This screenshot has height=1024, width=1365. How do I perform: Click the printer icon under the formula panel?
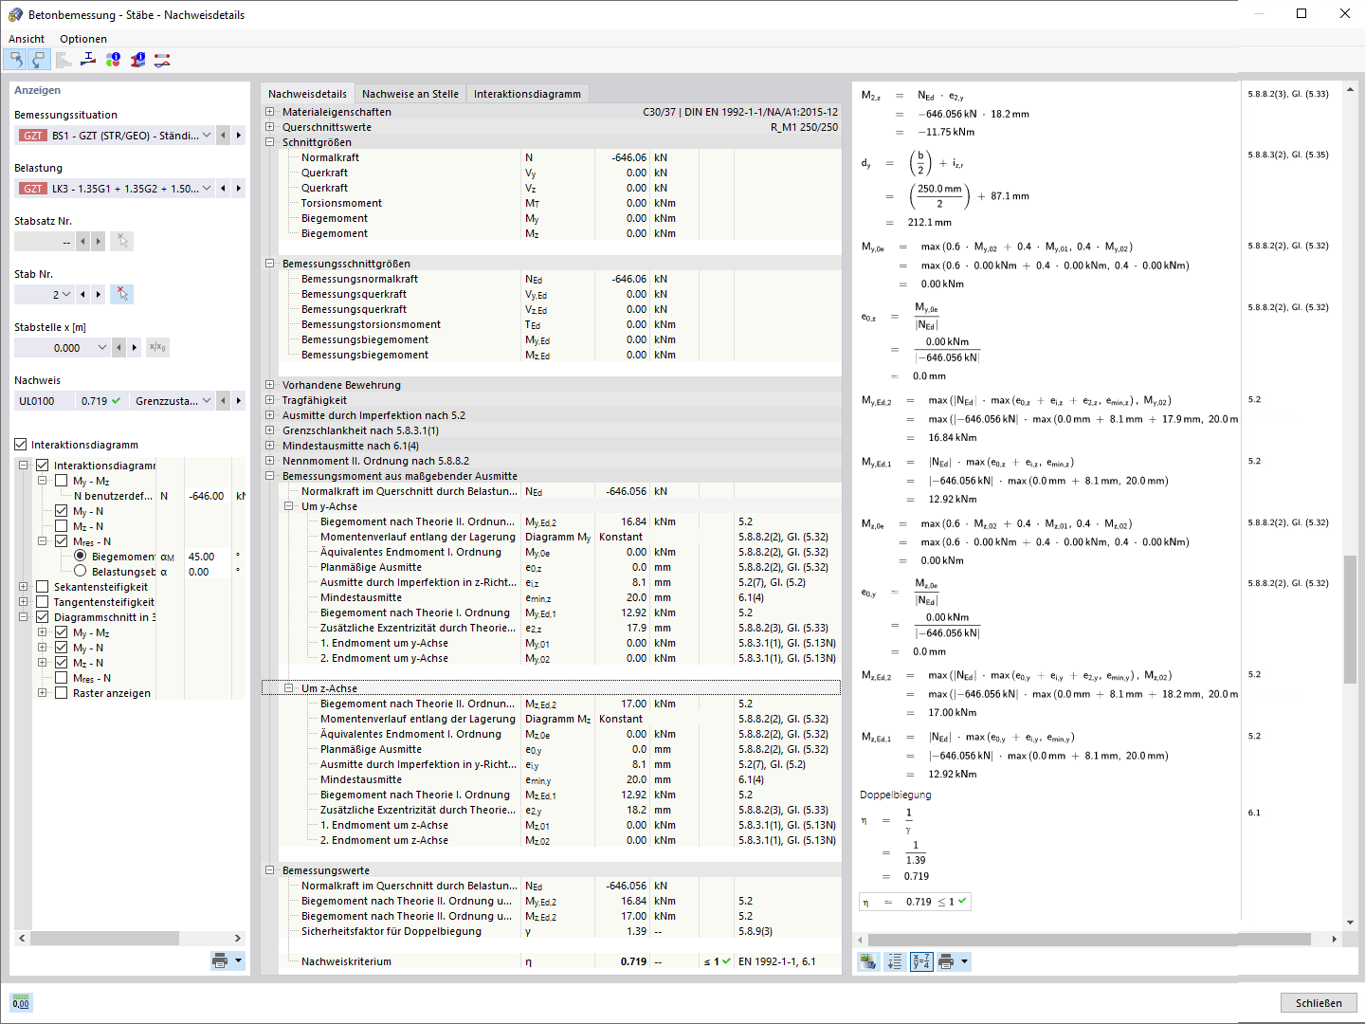[945, 961]
